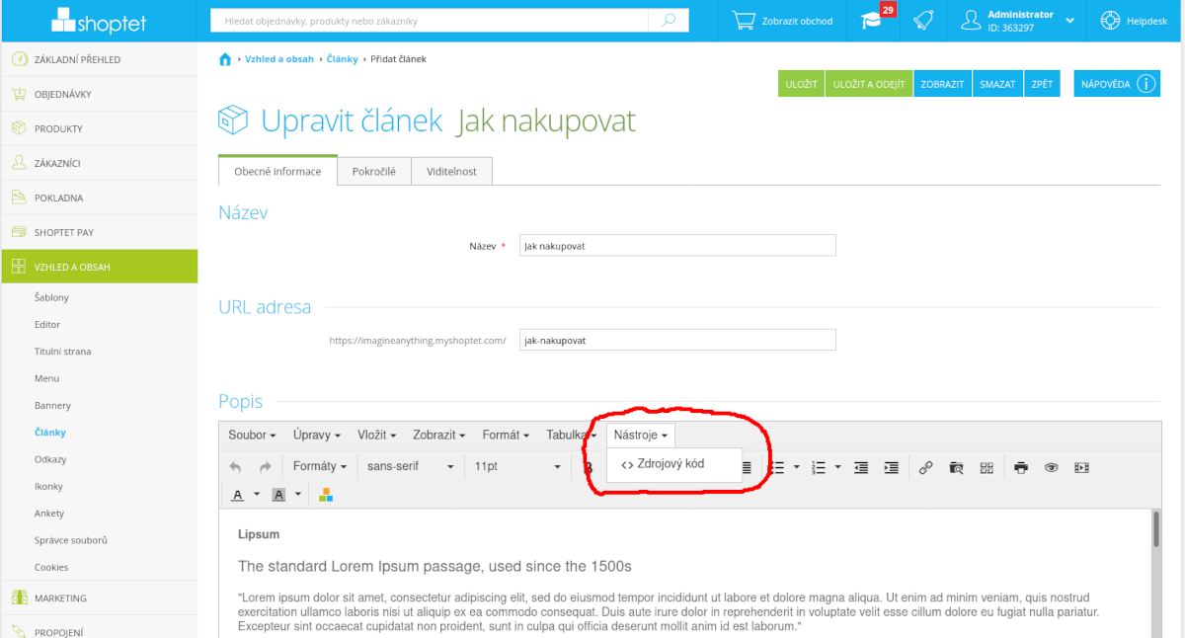Screen dimensions: 1185x638
Task: Open Pokladna in the sidebar
Action: click(99, 198)
